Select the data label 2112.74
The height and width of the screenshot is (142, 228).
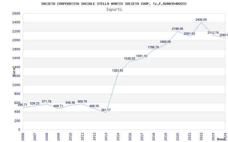click(213, 33)
